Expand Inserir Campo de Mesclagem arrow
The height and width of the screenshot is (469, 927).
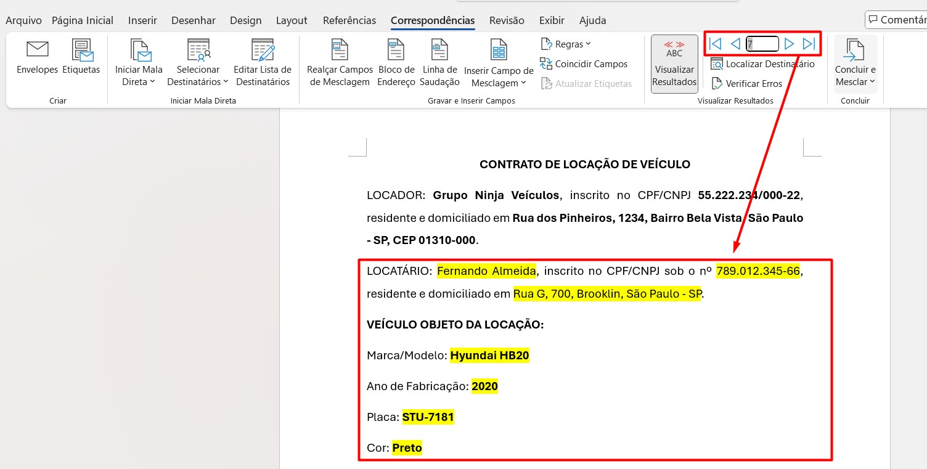[523, 83]
